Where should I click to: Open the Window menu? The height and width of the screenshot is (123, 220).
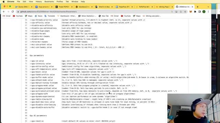coord(75,1)
